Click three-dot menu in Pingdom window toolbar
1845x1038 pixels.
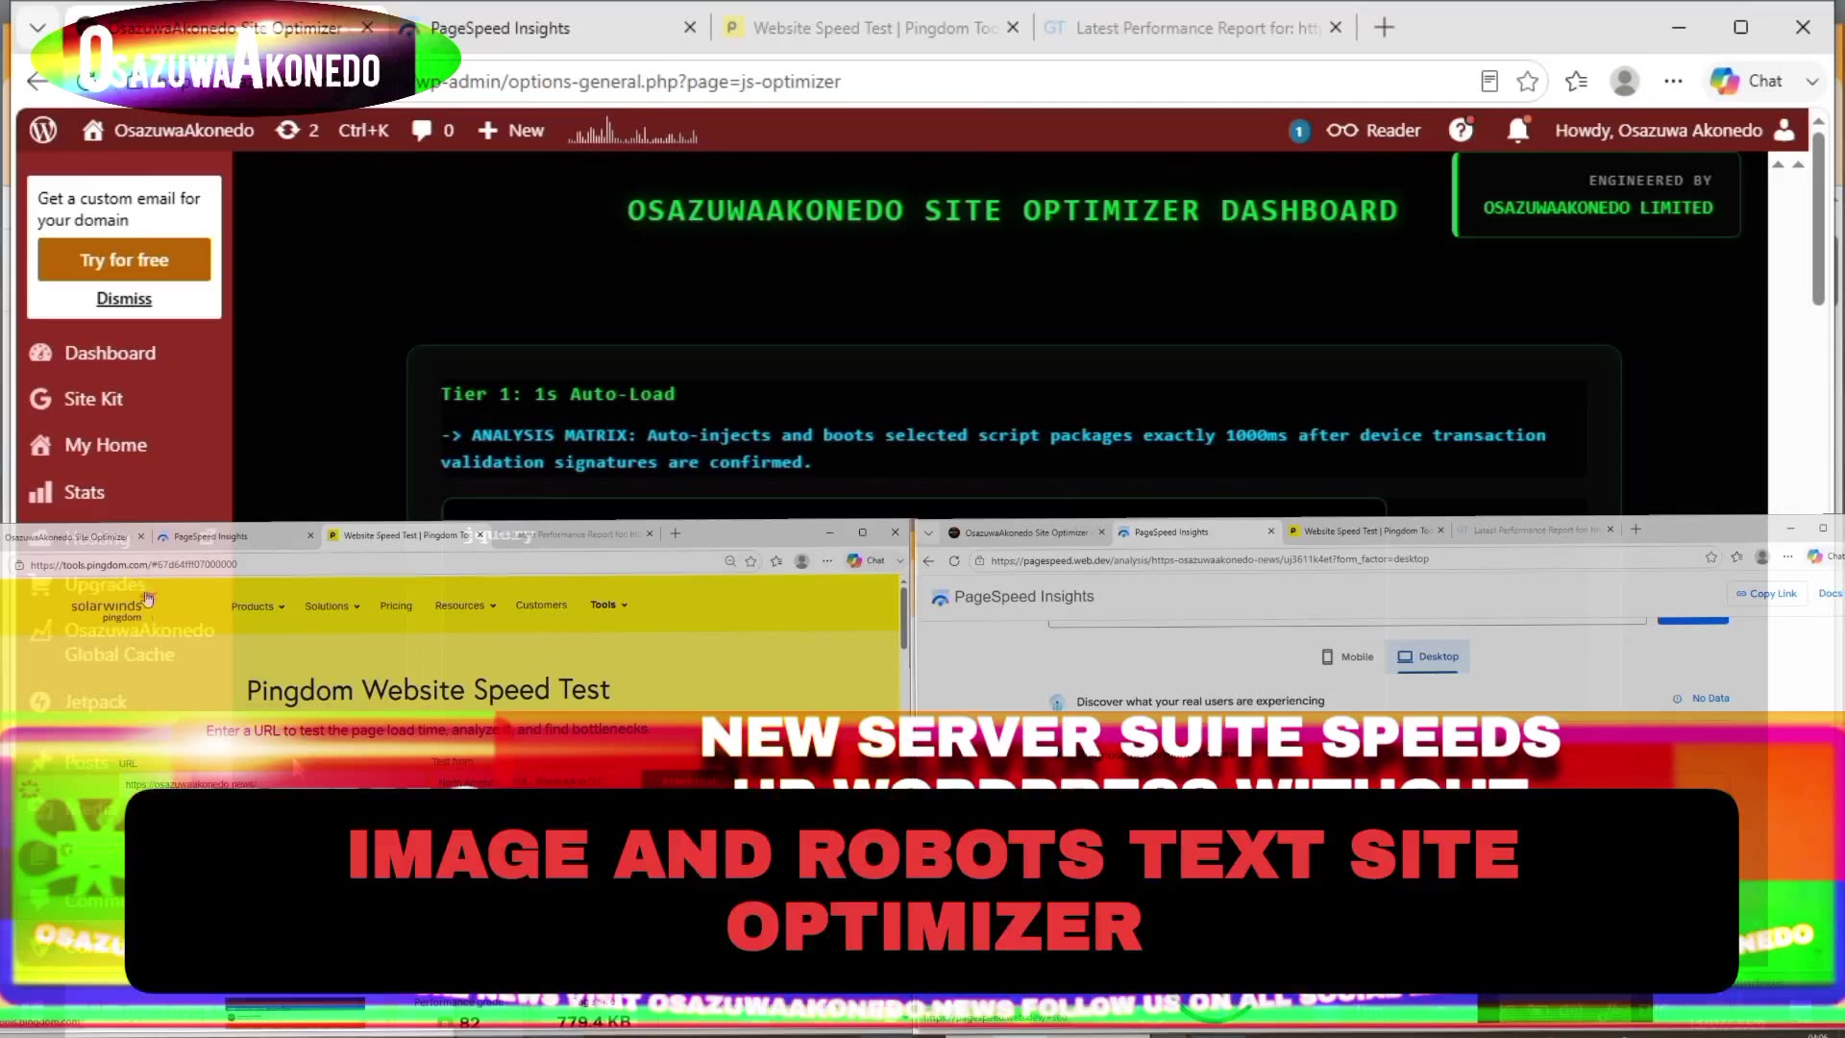(827, 561)
